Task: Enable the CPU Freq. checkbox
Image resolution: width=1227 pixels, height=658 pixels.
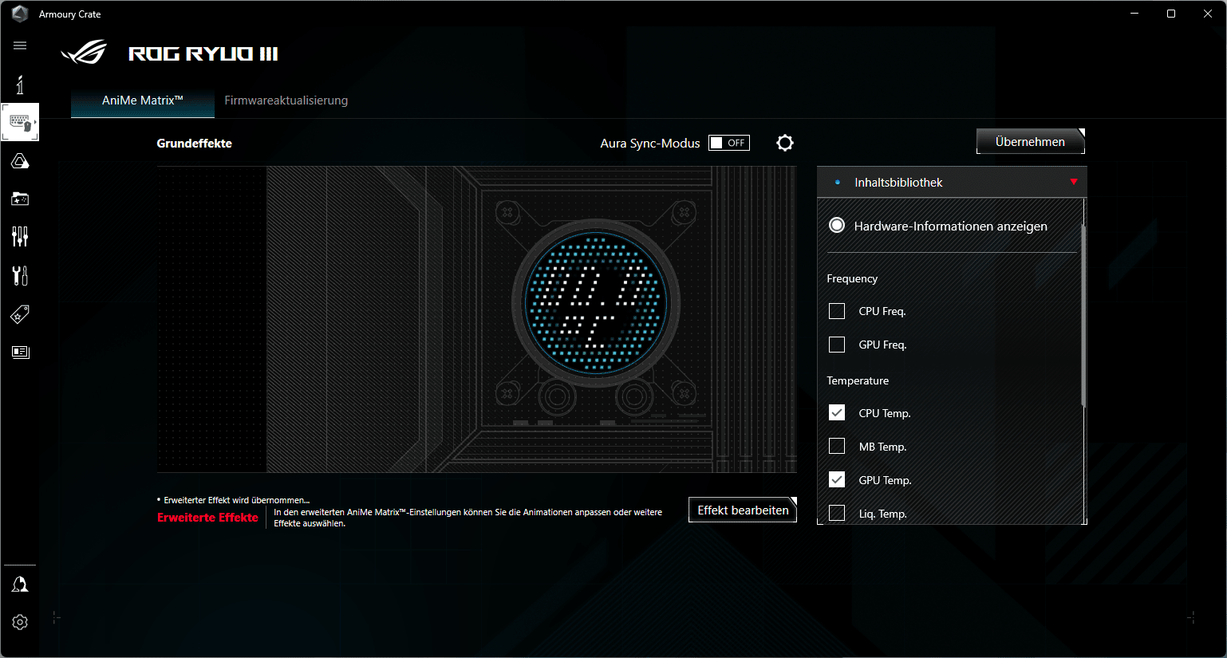Action: click(837, 311)
